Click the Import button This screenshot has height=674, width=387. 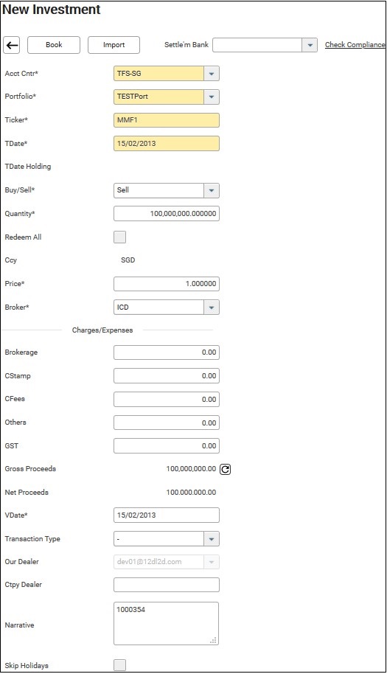pos(114,45)
